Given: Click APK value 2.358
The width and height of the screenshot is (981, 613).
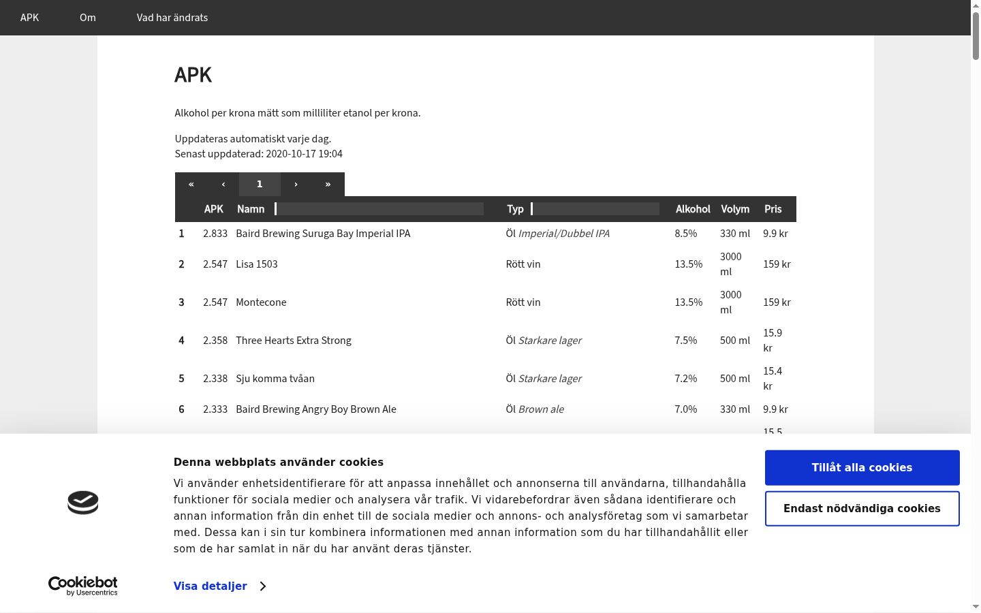Looking at the screenshot, I should point(215,341).
